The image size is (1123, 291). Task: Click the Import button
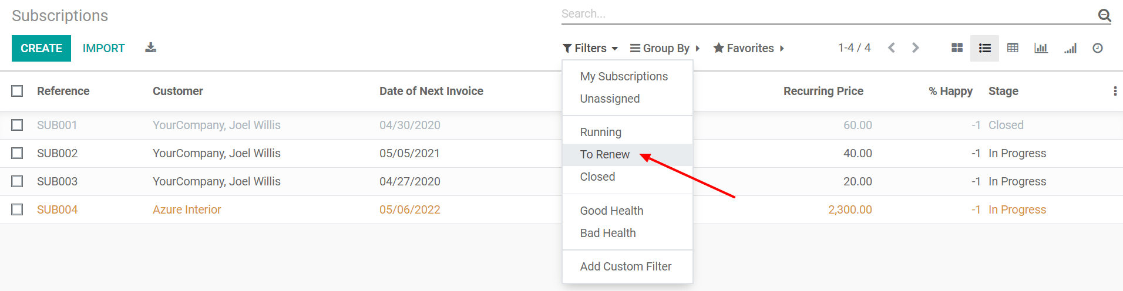[103, 48]
